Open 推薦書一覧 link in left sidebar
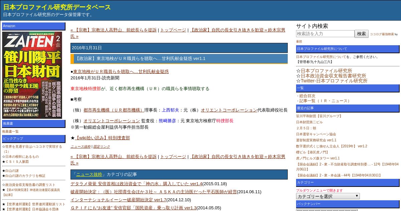401x211 pixels. tap(10, 132)
